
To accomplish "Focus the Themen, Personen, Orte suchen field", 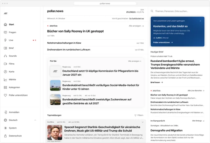I will pos(178,11).
